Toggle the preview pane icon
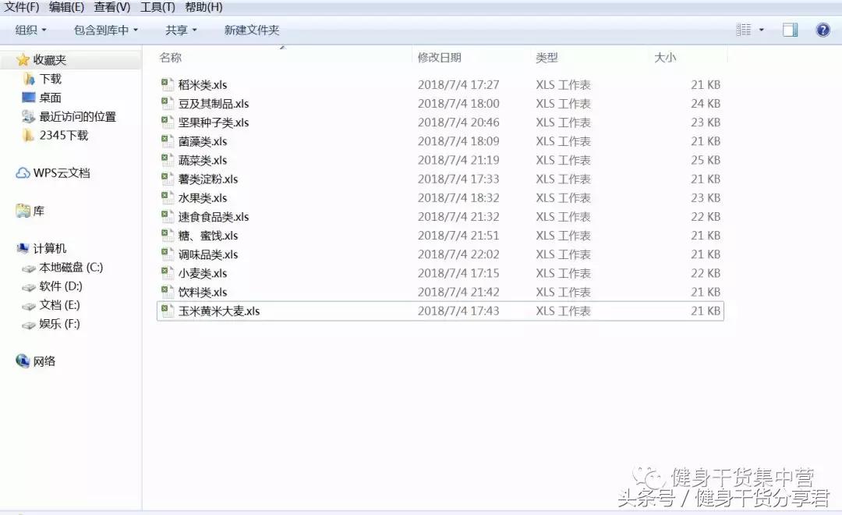This screenshot has height=515, width=842. tap(790, 29)
